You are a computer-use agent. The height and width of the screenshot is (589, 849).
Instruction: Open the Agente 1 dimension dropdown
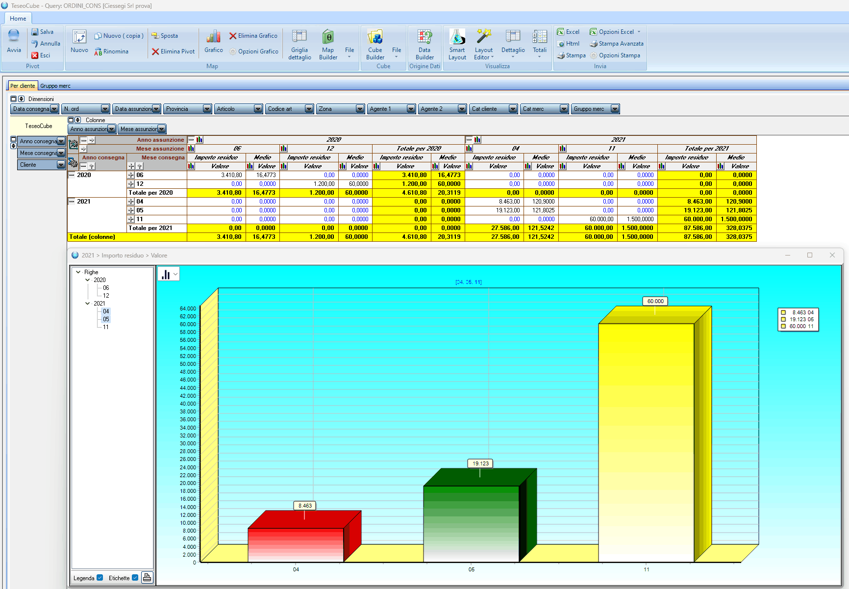pos(411,109)
